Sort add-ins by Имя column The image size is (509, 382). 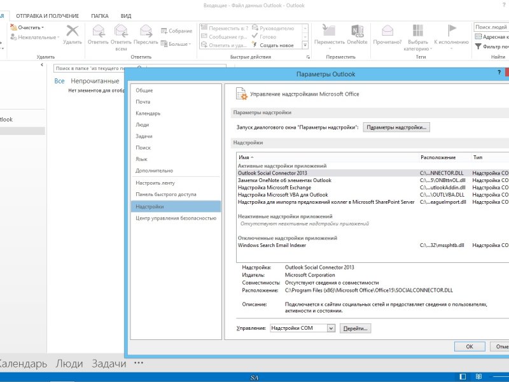pyautogui.click(x=328, y=157)
